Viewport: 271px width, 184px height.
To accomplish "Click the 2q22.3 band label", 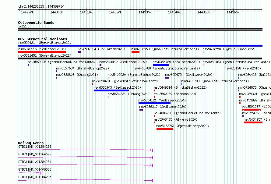I will pyautogui.click(x=24, y=26).
